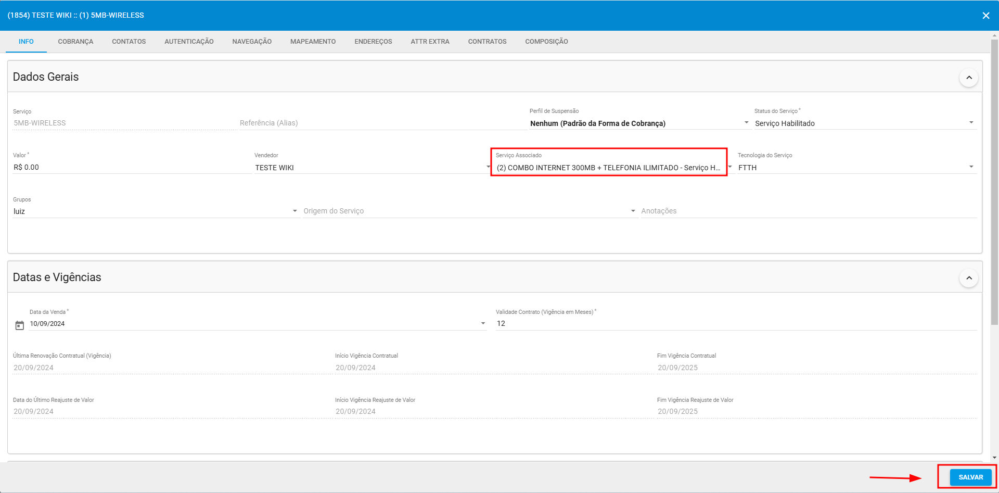Viewport: 999px width, 493px height.
Task: Switch to the COMPOSIÇÃO tab
Action: [546, 42]
